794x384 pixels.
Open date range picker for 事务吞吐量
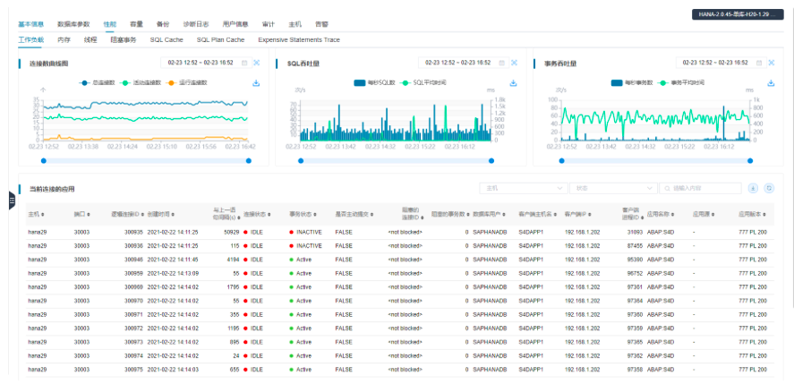720,63
